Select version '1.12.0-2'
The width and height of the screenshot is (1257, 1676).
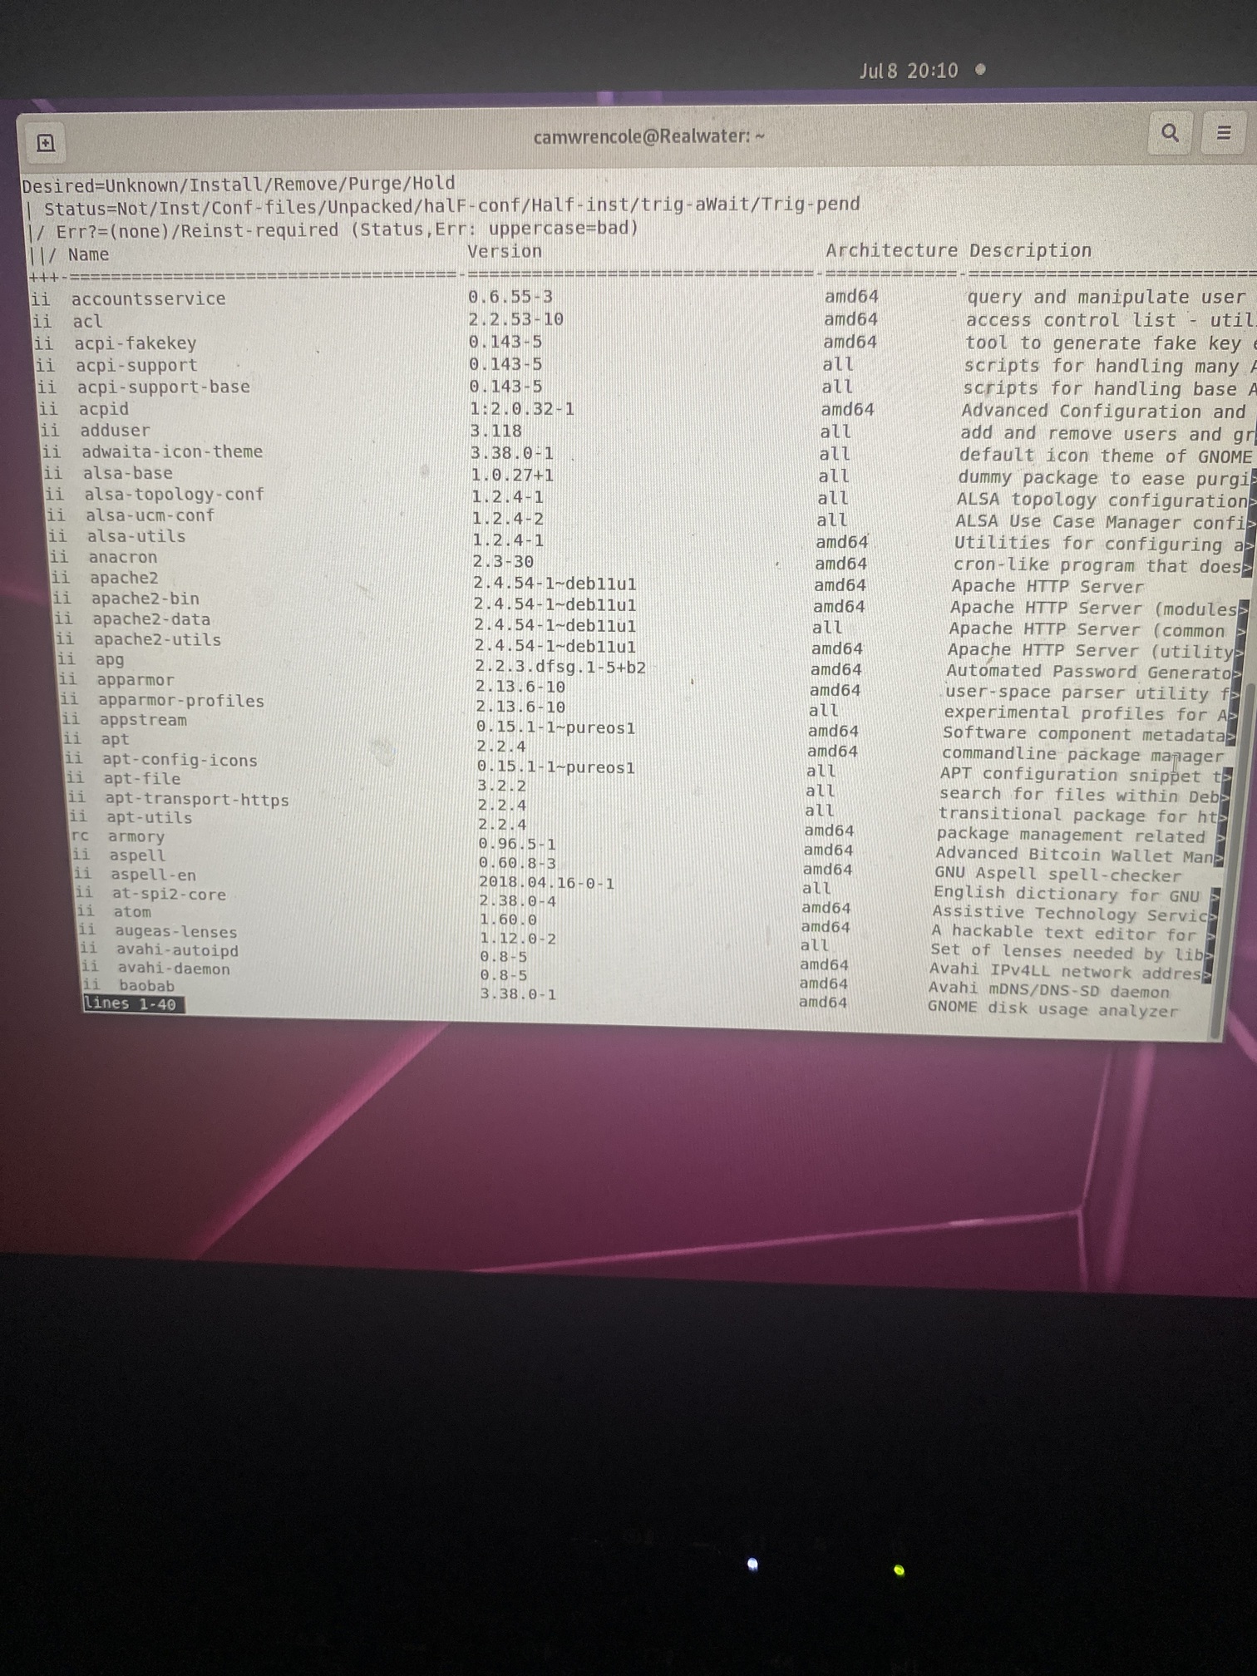tap(518, 939)
